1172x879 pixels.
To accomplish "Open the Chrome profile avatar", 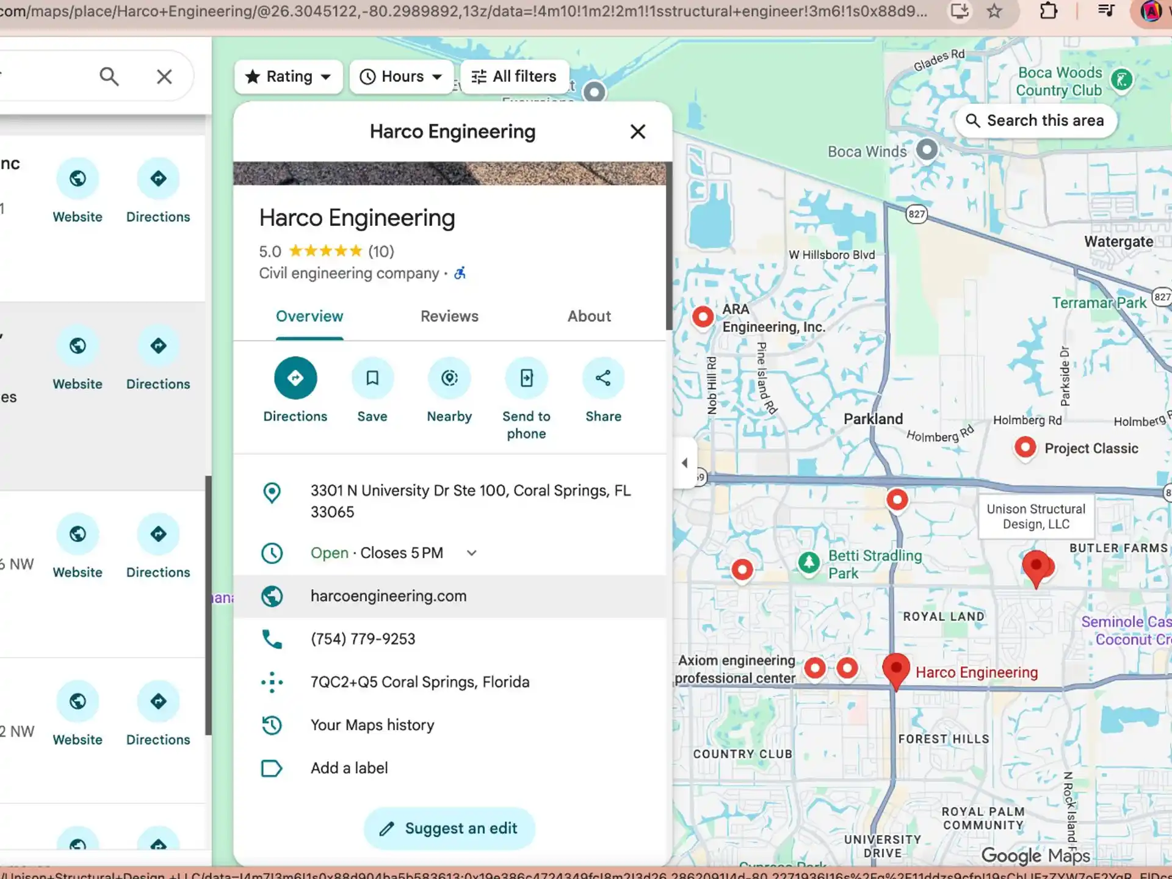I will pyautogui.click(x=1151, y=11).
